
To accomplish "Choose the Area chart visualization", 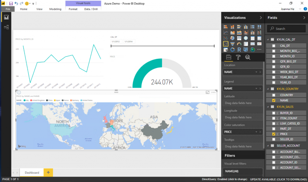I will (233, 32).
